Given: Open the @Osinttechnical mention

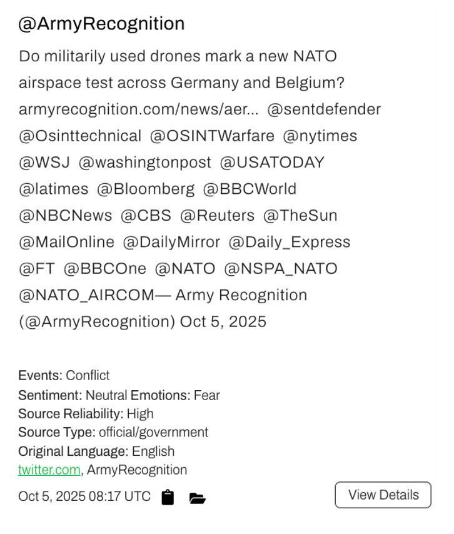Looking at the screenshot, I should click(80, 136).
